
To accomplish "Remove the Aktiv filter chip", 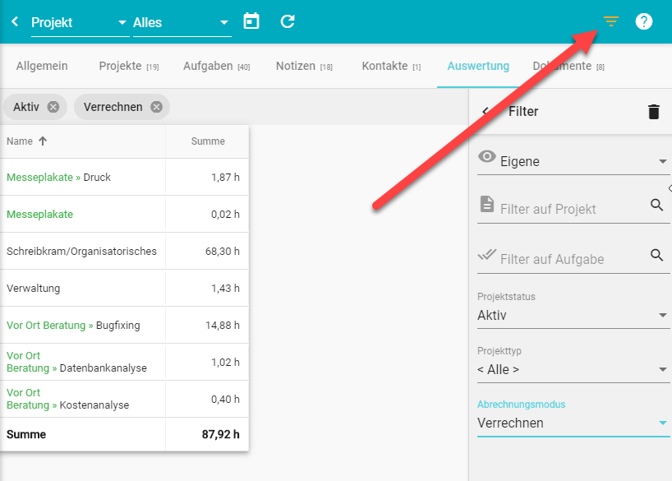I will 53,107.
